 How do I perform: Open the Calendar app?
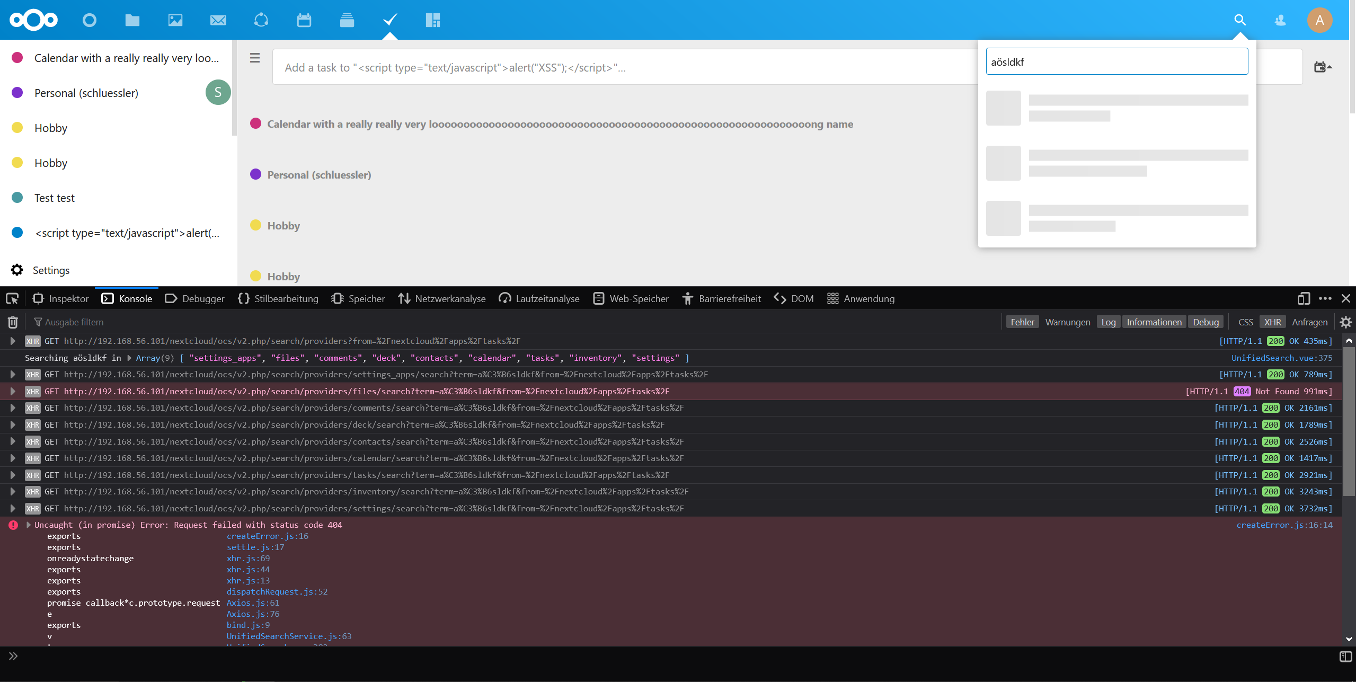[304, 20]
